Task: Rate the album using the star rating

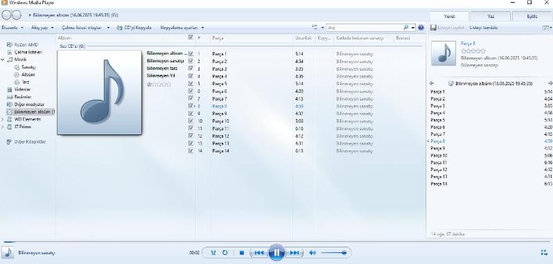Action: (x=159, y=85)
